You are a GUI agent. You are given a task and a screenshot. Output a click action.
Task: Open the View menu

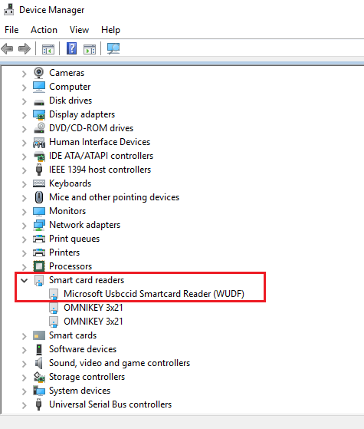coord(79,30)
